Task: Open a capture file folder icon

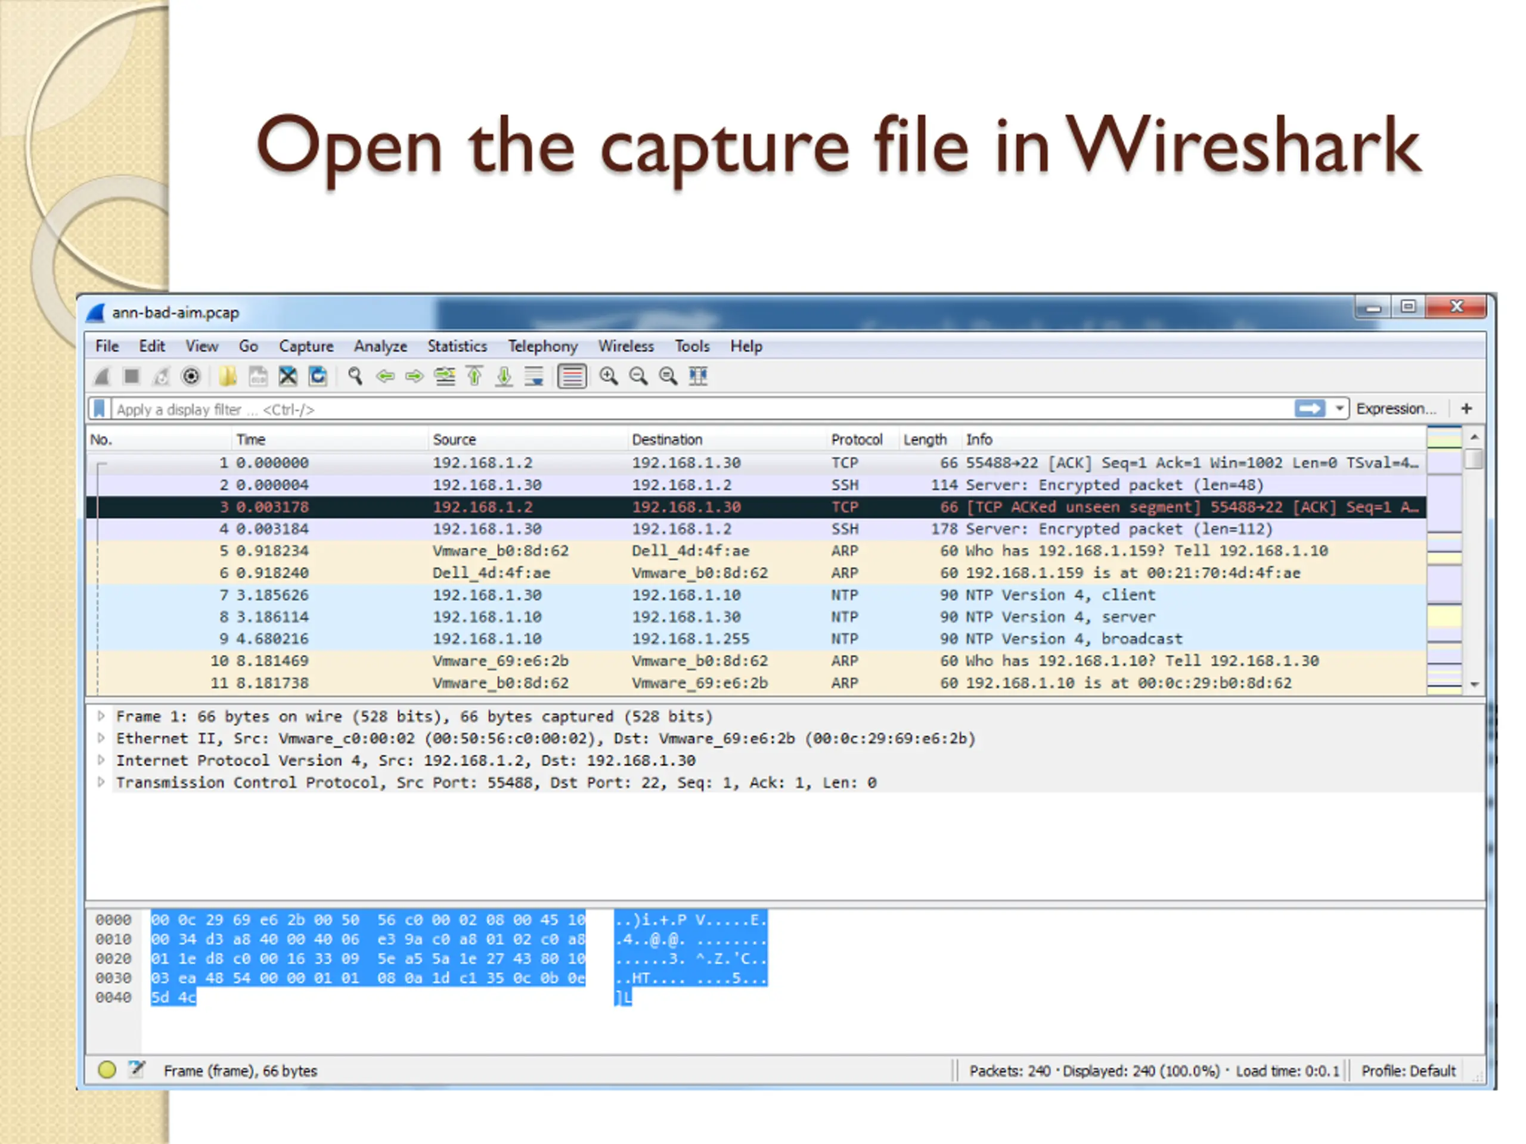Action: [228, 377]
